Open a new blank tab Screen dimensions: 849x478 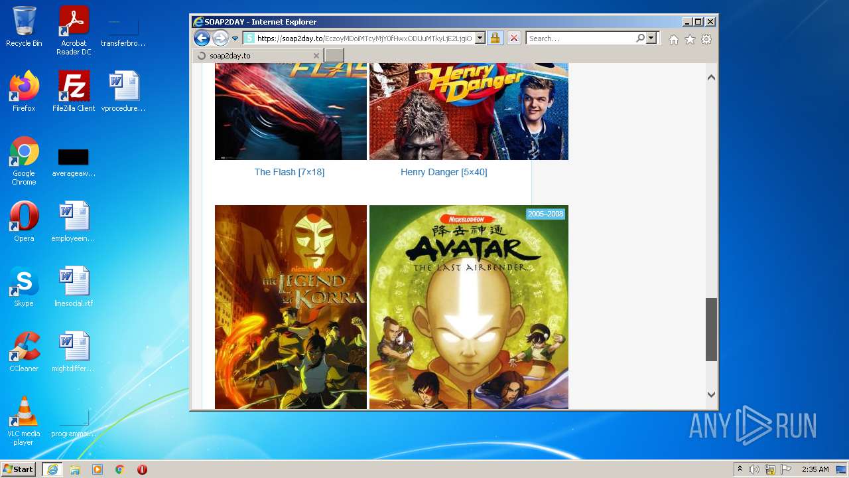pyautogui.click(x=334, y=56)
